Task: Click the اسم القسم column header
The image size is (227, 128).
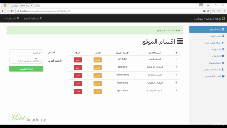Action: click(x=155, y=53)
